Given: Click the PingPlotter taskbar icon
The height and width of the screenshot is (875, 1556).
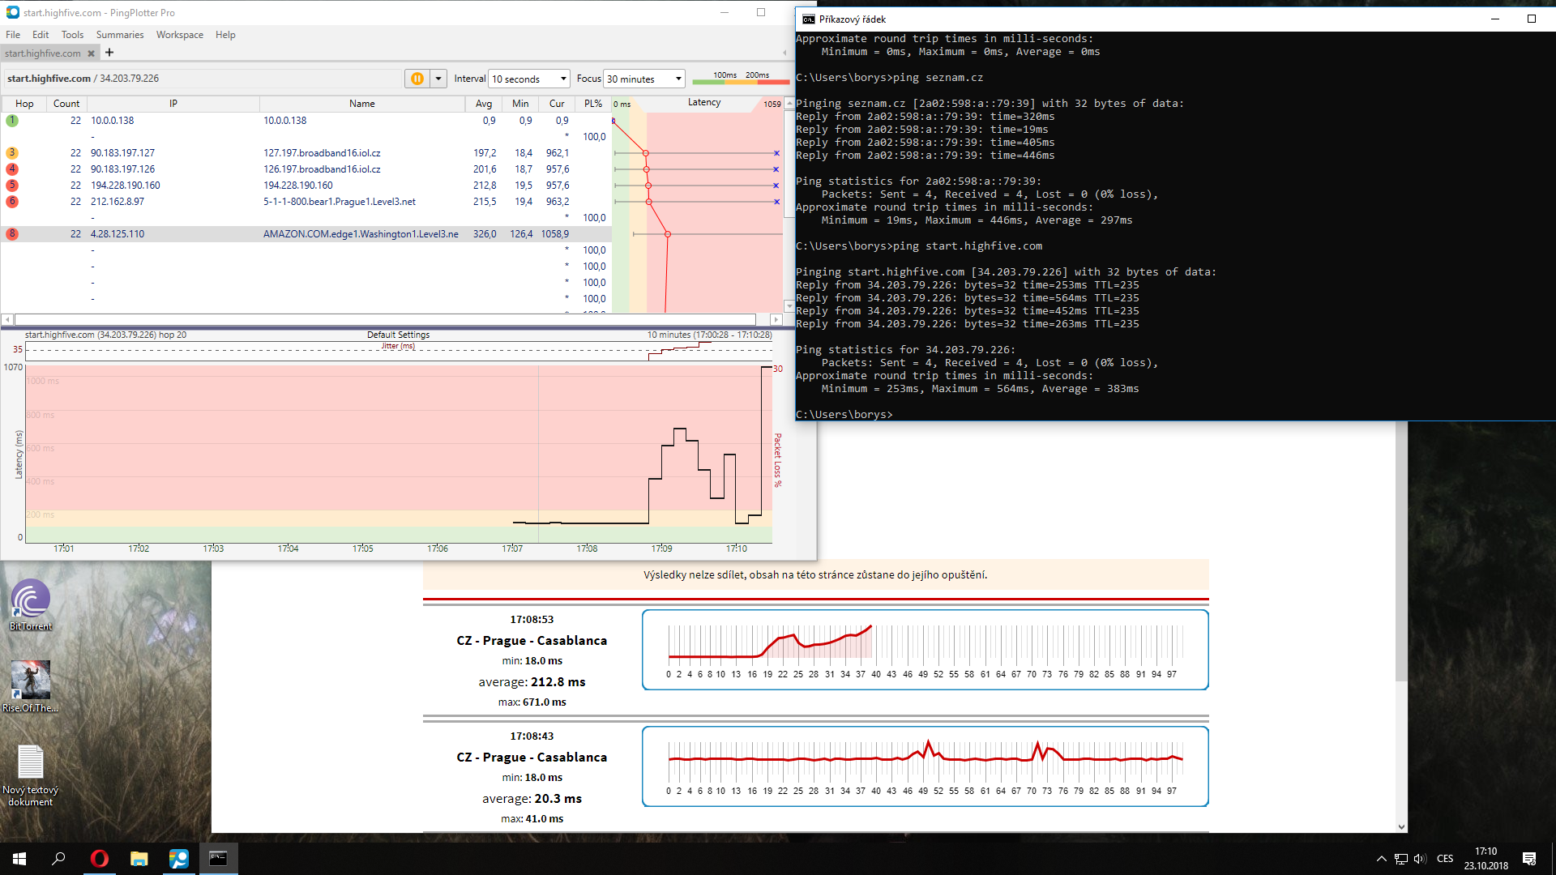Looking at the screenshot, I should pos(178,859).
